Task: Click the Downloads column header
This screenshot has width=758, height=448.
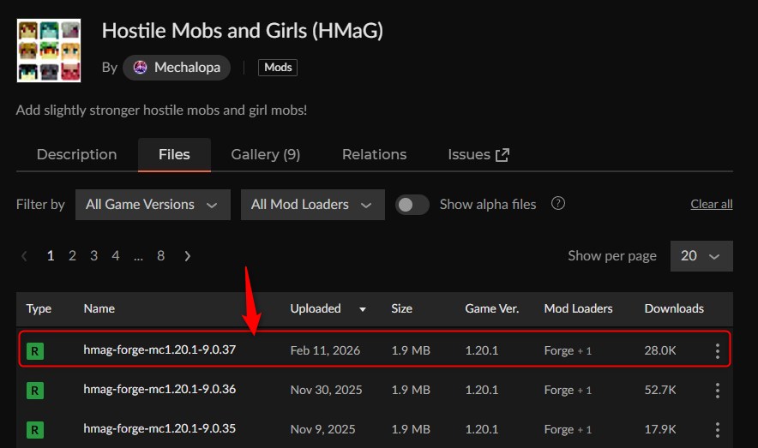Action: (674, 308)
